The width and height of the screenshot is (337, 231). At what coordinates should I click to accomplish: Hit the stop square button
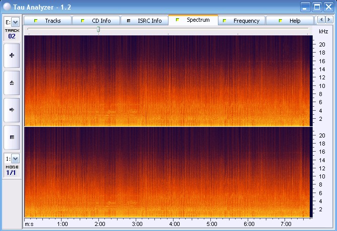[x=12, y=137]
